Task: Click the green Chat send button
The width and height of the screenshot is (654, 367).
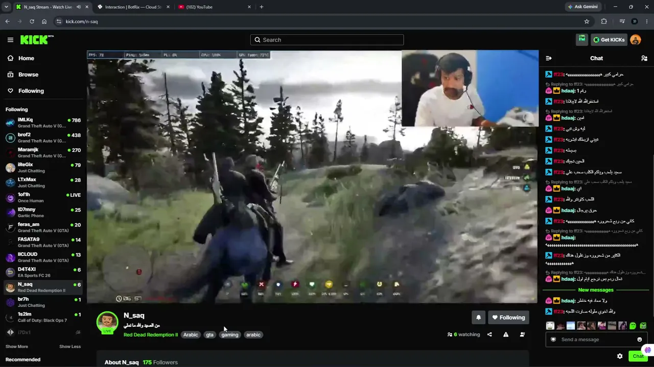Action: 638,356
